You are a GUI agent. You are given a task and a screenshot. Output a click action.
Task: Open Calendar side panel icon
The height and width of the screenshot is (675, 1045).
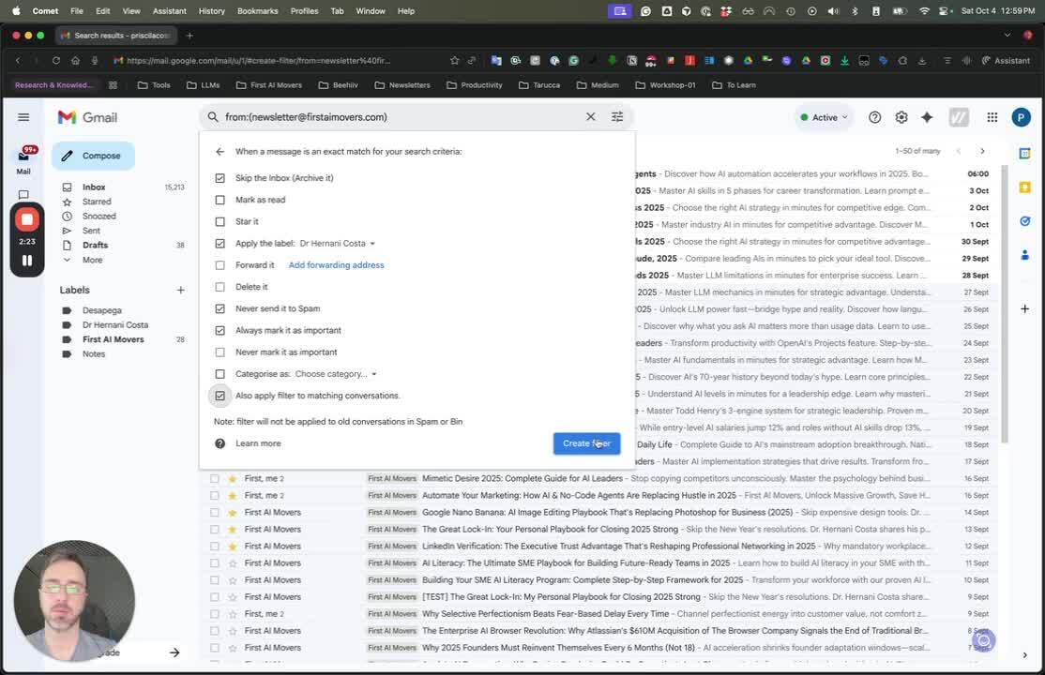pyautogui.click(x=1024, y=153)
